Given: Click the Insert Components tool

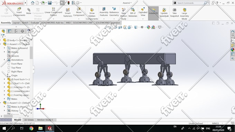Looking at the screenshot, I should point(19,12).
